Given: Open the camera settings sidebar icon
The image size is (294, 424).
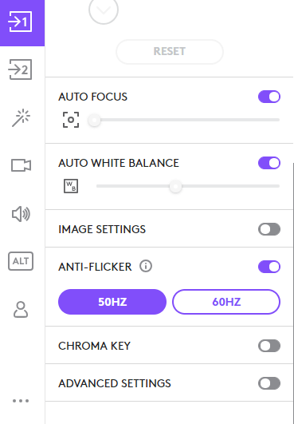Looking at the screenshot, I should [x=21, y=165].
